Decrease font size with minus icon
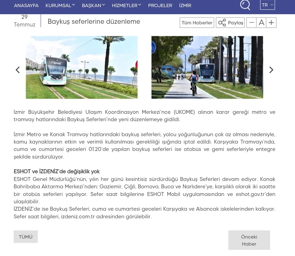 (251, 23)
